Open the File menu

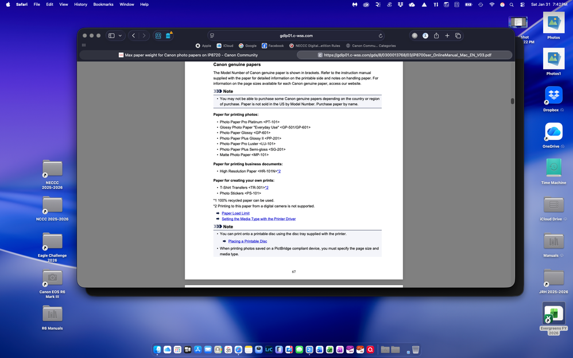(x=37, y=5)
